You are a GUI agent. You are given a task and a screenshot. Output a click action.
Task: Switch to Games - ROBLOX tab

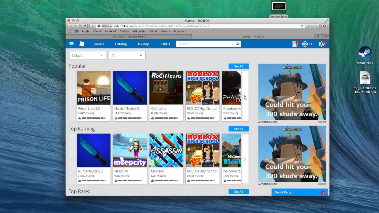253,37
